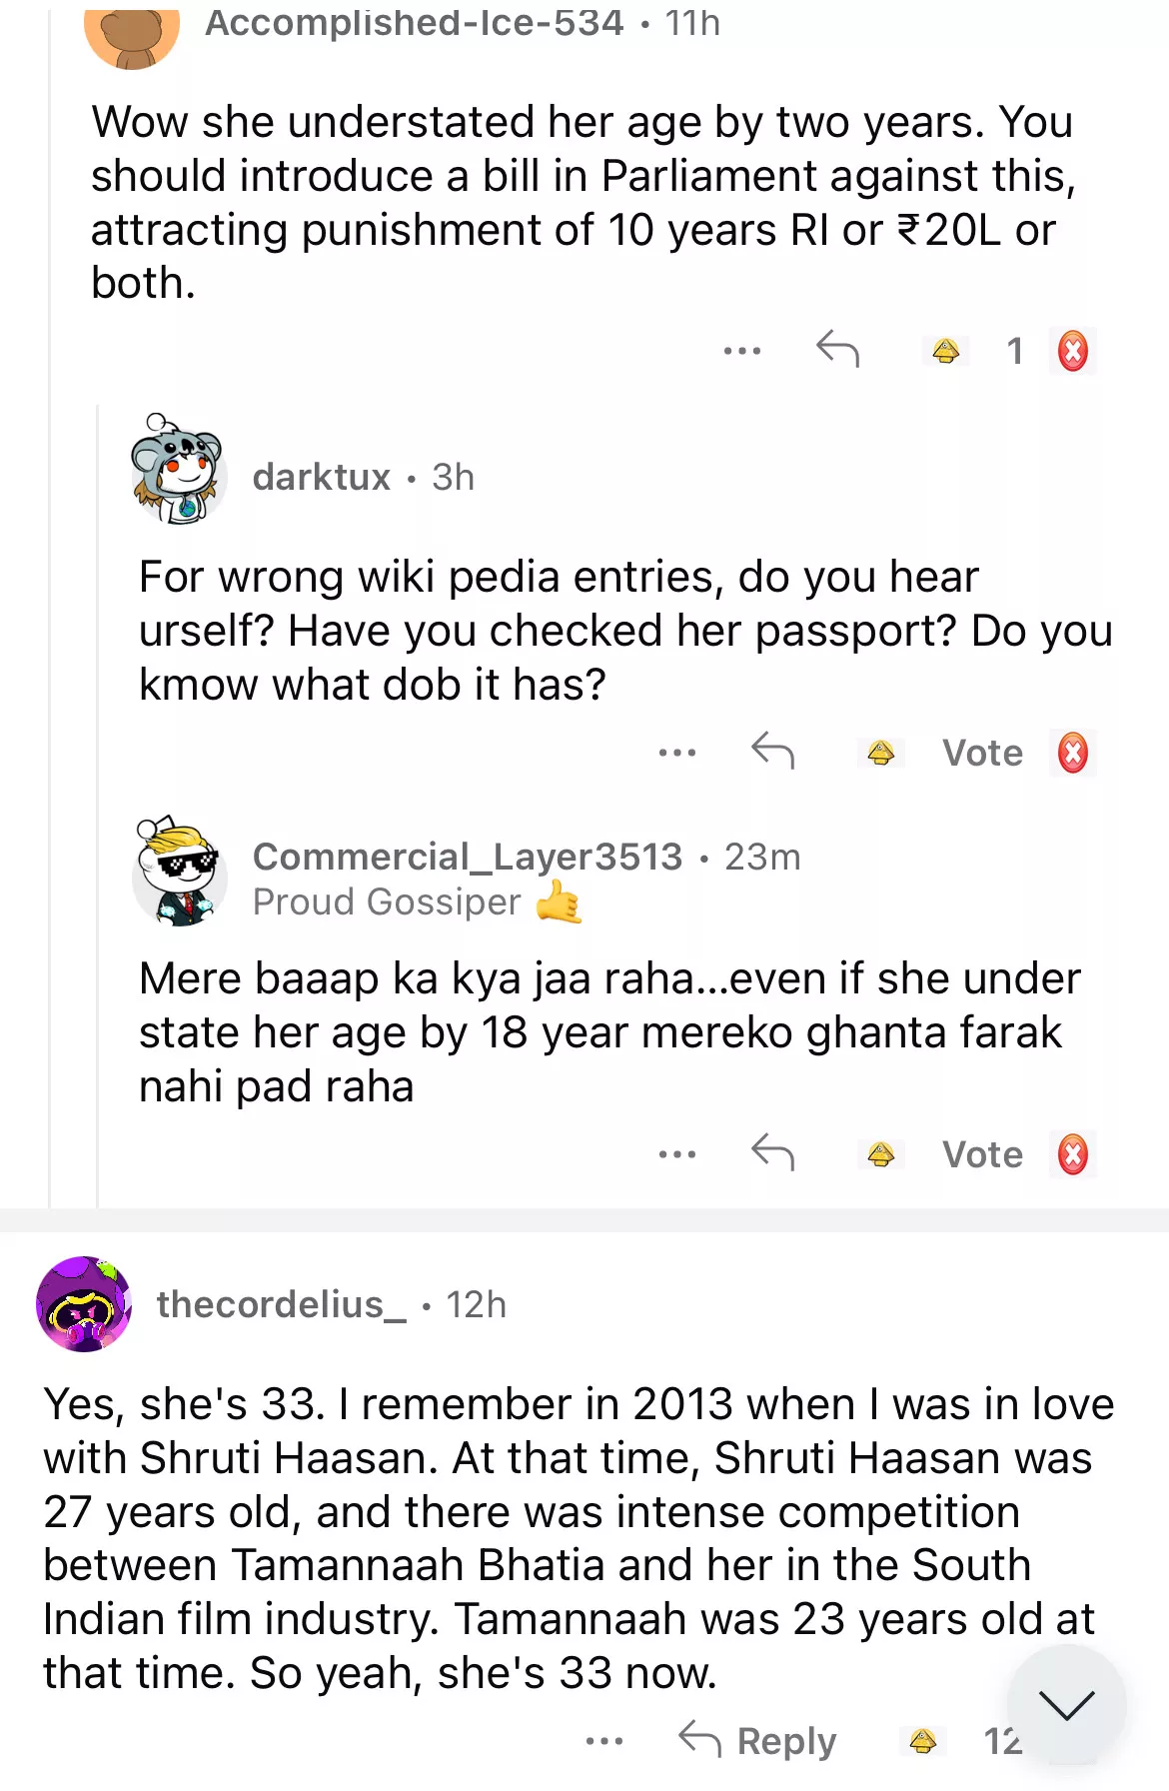Open more options on thecordelius_'s comment
1169x1791 pixels.
604,1741
